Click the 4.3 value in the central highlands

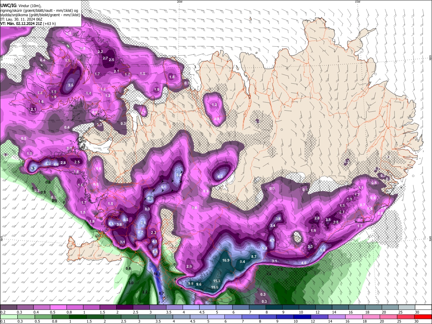(220, 176)
